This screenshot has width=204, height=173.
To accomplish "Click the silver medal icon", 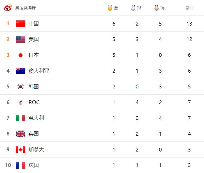I will [133, 8].
